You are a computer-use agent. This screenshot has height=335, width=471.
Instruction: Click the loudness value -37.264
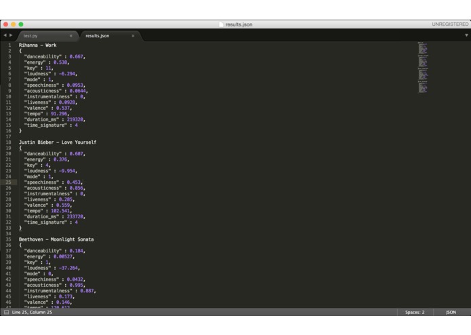coord(68,268)
